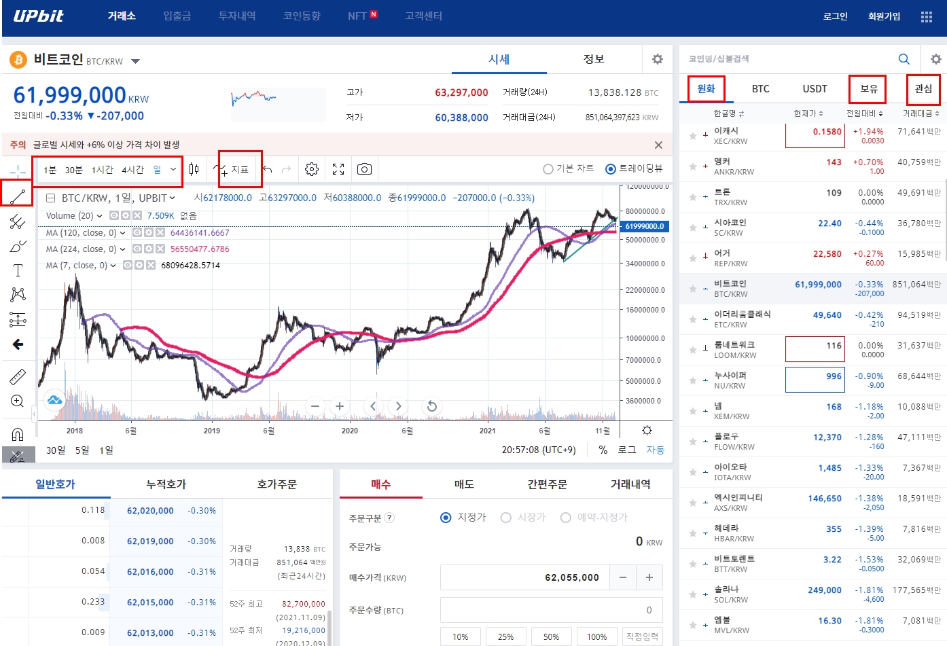Toggle favorite star for 이캐시 XEC/KRW
The height and width of the screenshot is (646, 947).
(692, 136)
